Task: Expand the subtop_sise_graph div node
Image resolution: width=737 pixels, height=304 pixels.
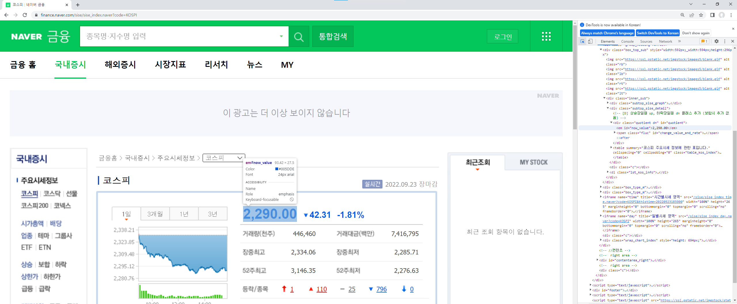Action: pyautogui.click(x=608, y=103)
